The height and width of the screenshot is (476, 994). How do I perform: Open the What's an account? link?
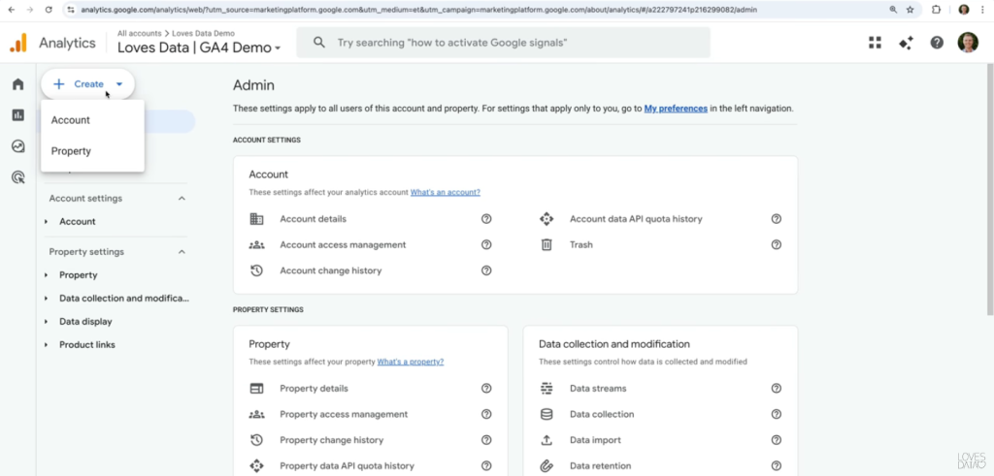click(x=445, y=192)
